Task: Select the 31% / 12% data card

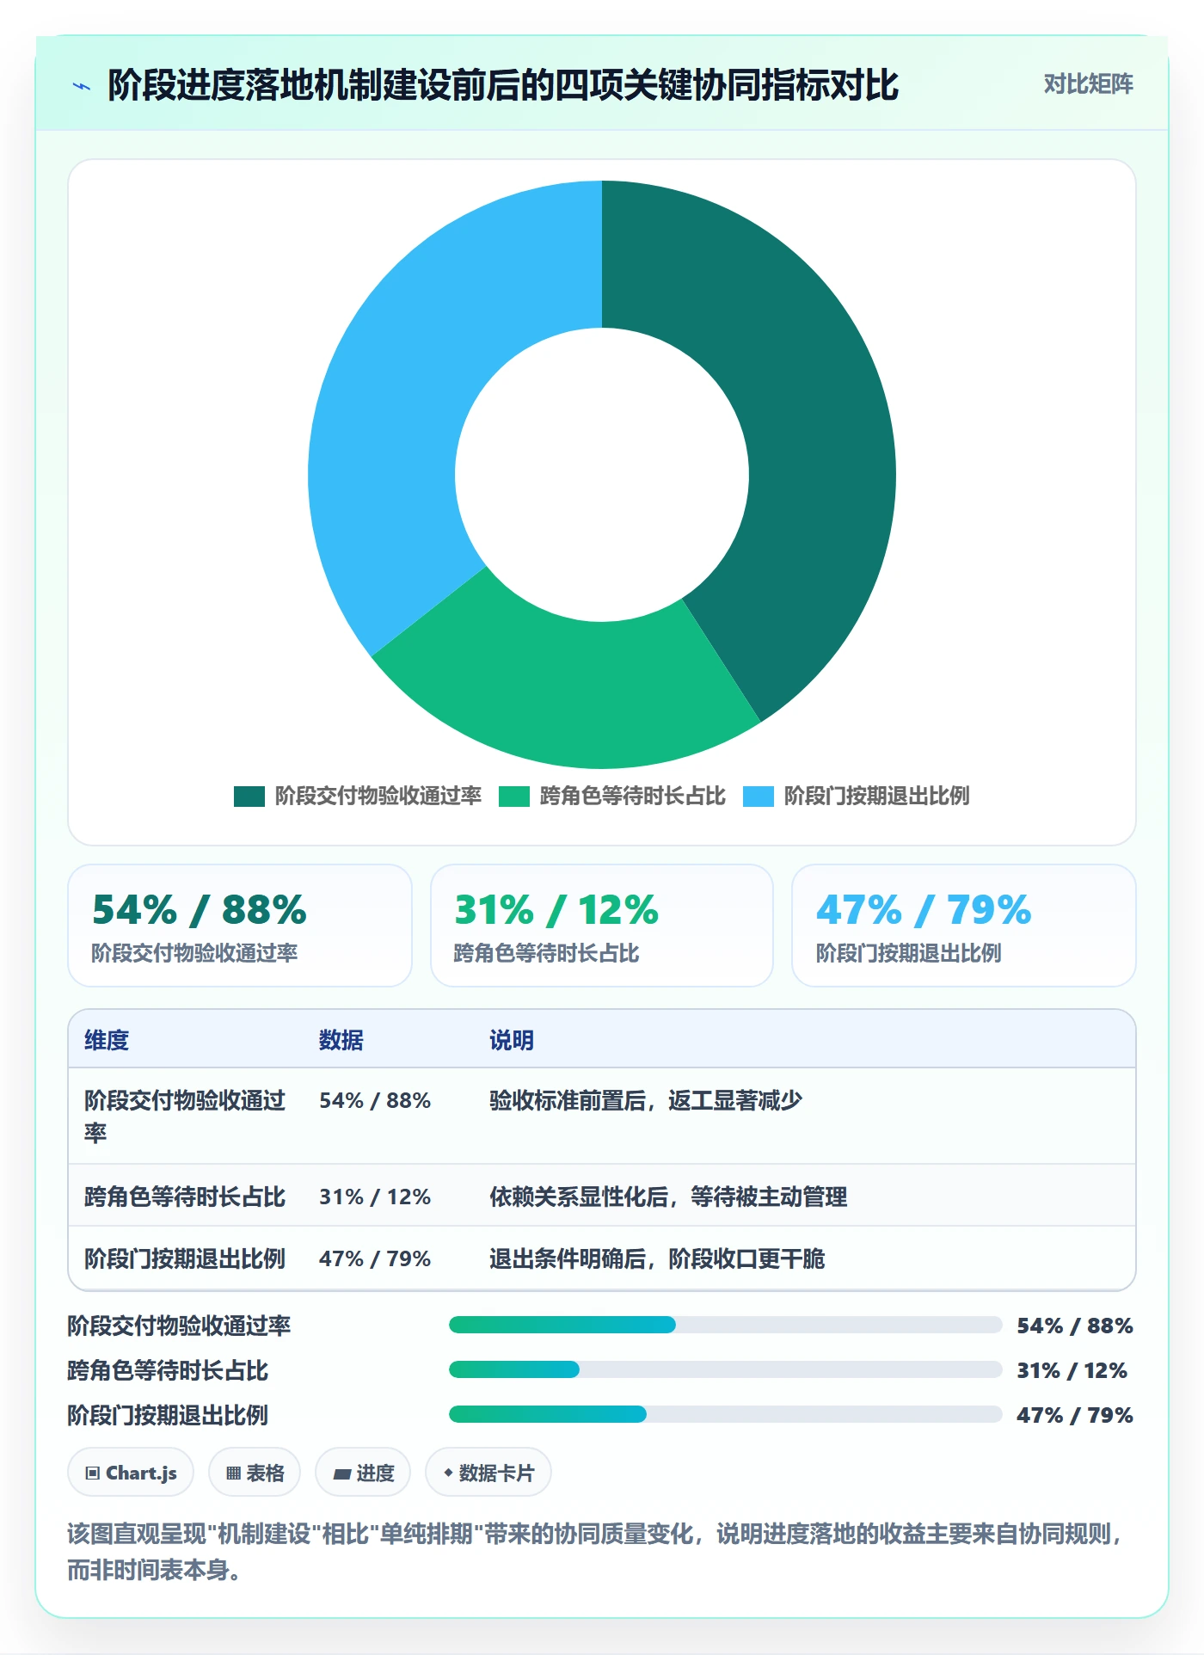Action: [602, 926]
